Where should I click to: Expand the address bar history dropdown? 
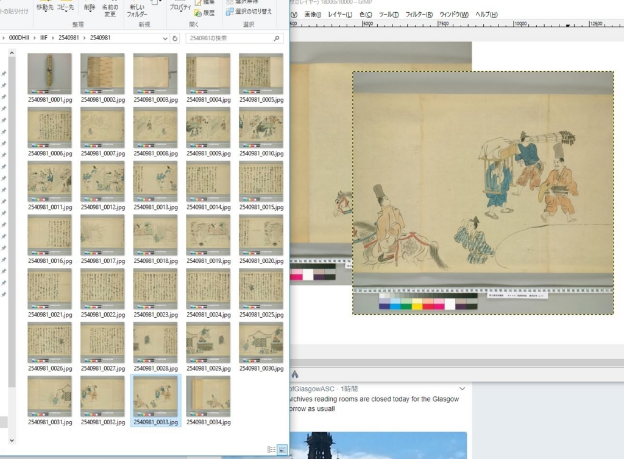165,38
